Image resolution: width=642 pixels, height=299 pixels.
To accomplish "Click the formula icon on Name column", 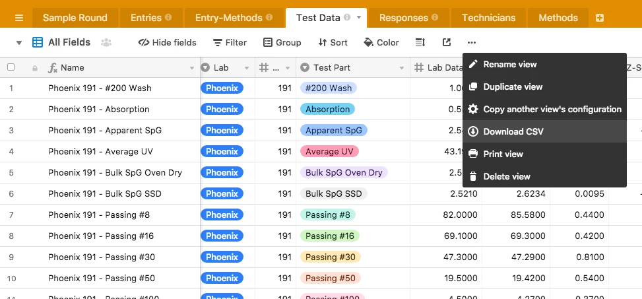I will pyautogui.click(x=53, y=68).
